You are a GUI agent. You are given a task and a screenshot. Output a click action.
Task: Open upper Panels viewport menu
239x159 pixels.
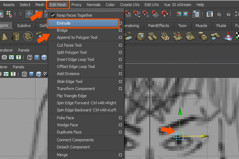tap(24, 50)
